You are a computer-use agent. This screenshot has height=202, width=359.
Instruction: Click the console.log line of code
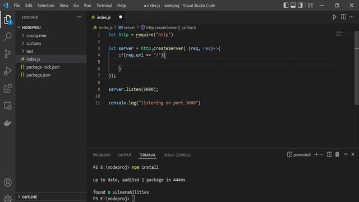(x=155, y=103)
